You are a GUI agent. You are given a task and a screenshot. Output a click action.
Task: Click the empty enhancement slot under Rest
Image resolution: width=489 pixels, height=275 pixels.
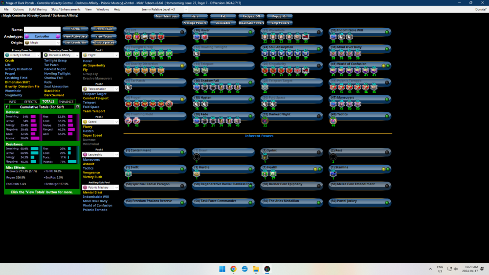(x=333, y=157)
